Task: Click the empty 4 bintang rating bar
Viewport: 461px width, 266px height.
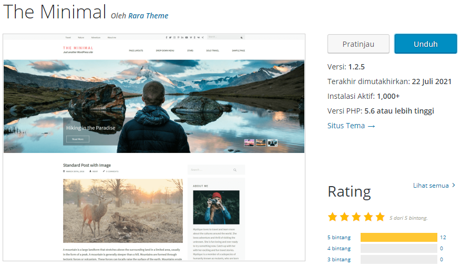Action: [x=398, y=248]
